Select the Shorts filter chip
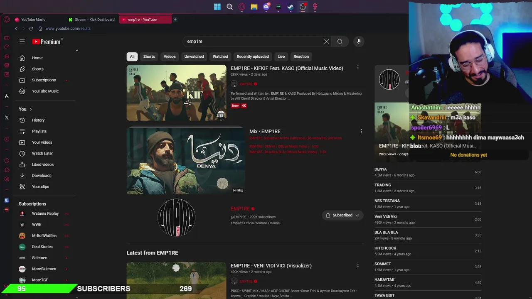532x299 pixels. (x=149, y=56)
